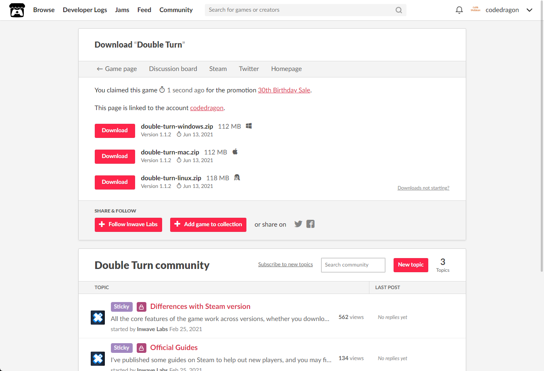Download double-turn-linux.zip
Image resolution: width=544 pixels, height=371 pixels.
click(x=115, y=182)
